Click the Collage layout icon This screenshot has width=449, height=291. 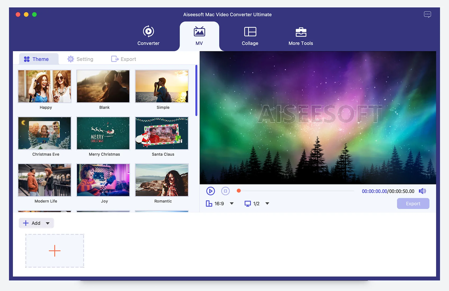[x=250, y=32]
